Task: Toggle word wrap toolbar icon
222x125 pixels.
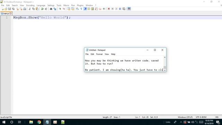Action: pos(77,9)
